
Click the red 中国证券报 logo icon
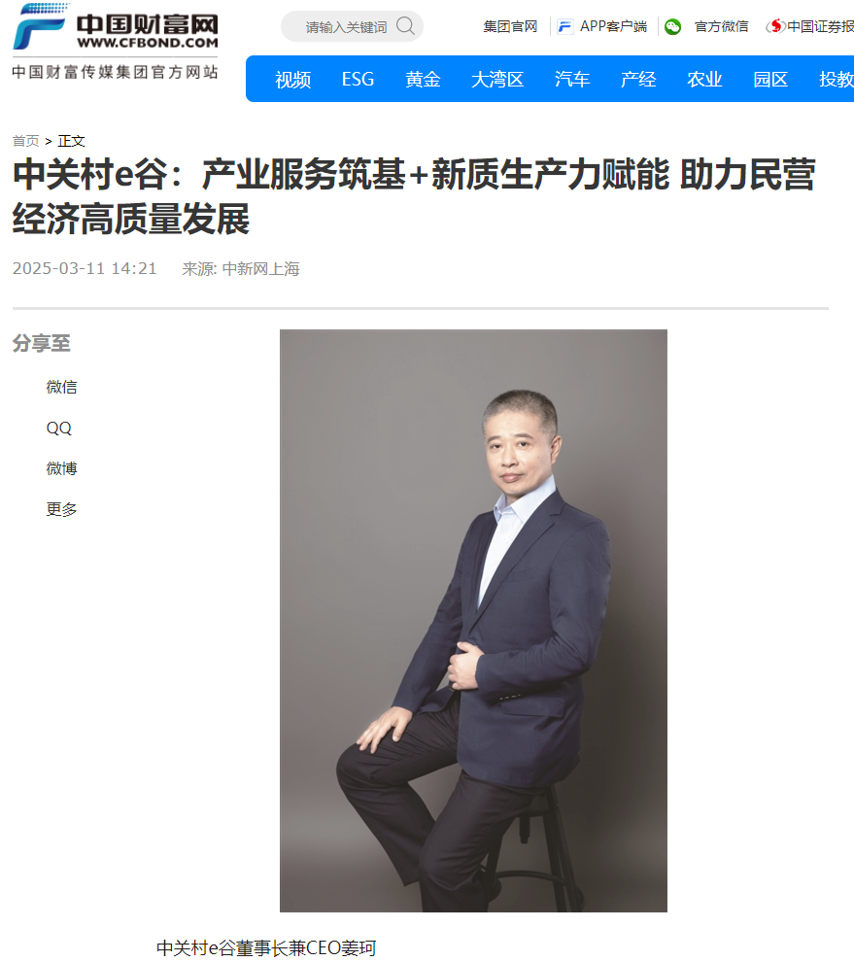(775, 26)
